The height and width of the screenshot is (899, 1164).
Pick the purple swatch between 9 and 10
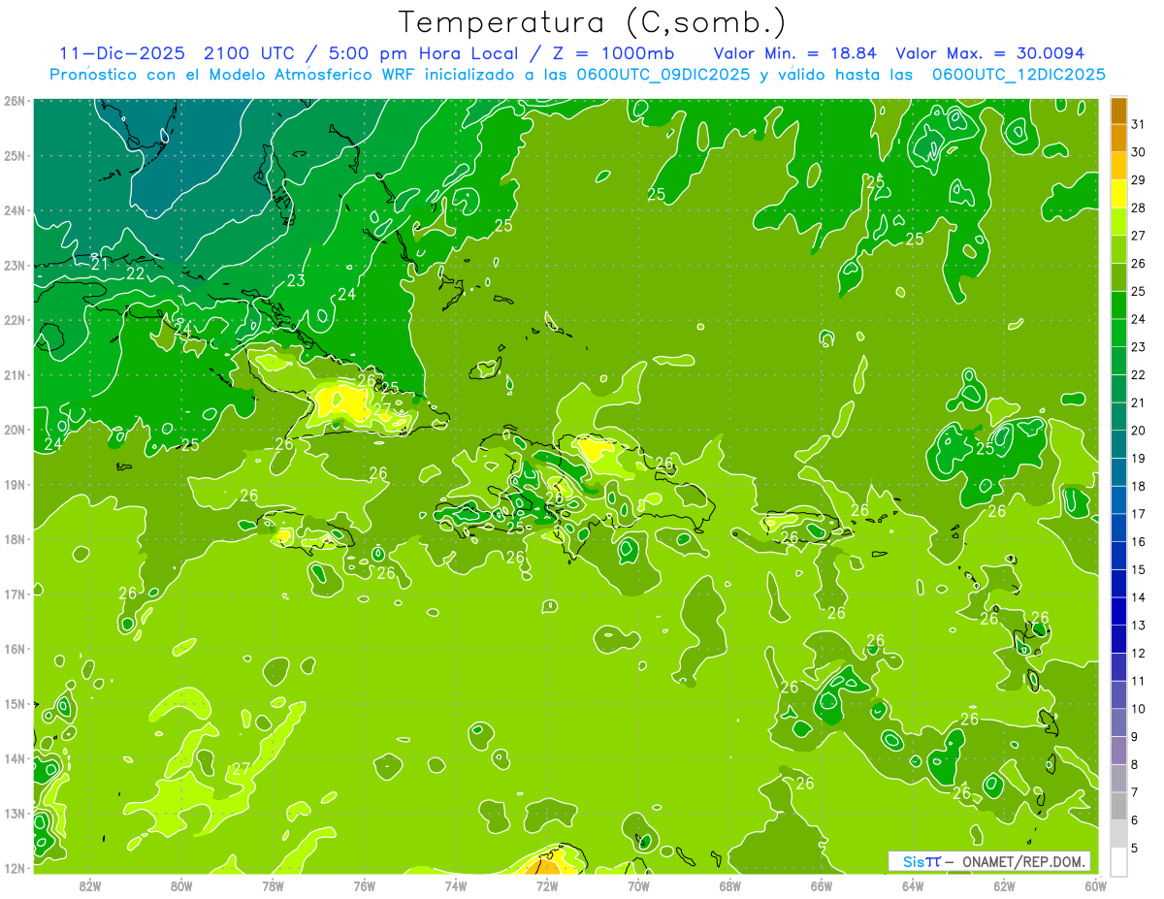[x=1118, y=722]
